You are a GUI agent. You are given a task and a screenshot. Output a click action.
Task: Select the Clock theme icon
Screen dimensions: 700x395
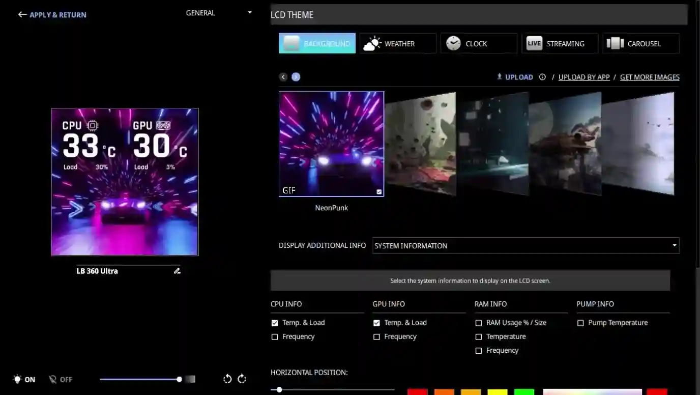pyautogui.click(x=452, y=43)
